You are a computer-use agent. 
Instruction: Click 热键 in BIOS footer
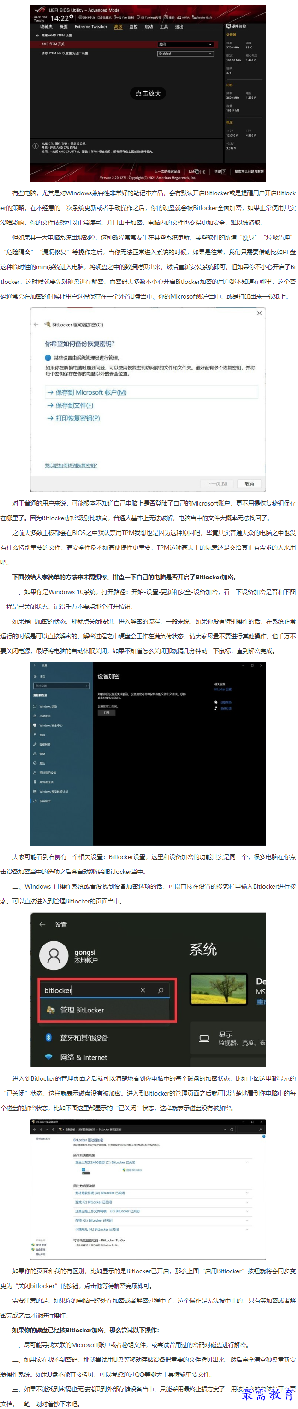[x=220, y=172]
